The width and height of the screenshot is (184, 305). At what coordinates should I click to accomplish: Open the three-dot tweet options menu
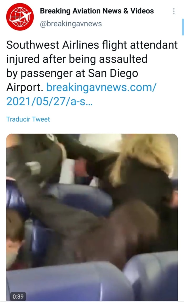[x=174, y=11]
